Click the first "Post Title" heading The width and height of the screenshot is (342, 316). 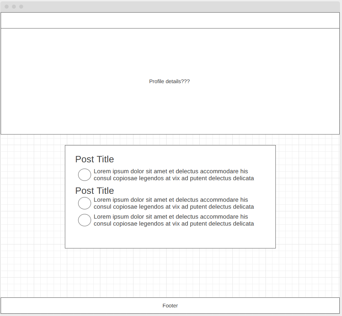click(94, 159)
